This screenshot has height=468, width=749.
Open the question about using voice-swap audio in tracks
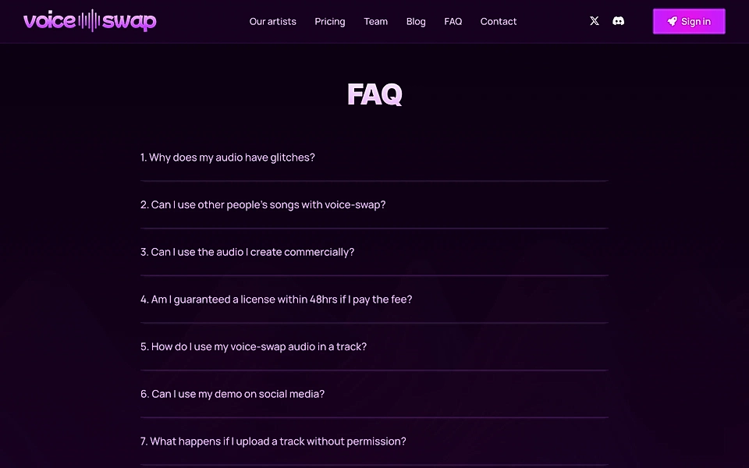point(253,346)
